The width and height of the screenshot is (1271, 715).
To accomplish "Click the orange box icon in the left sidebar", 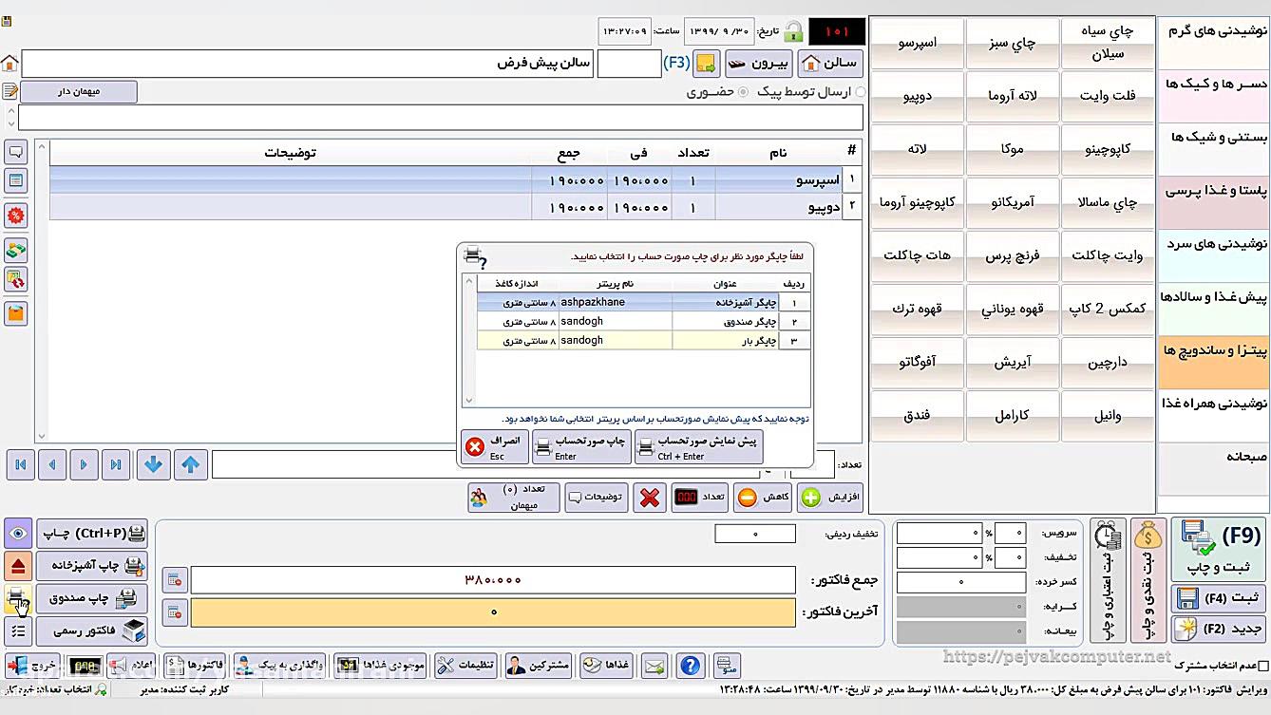I will [x=16, y=313].
